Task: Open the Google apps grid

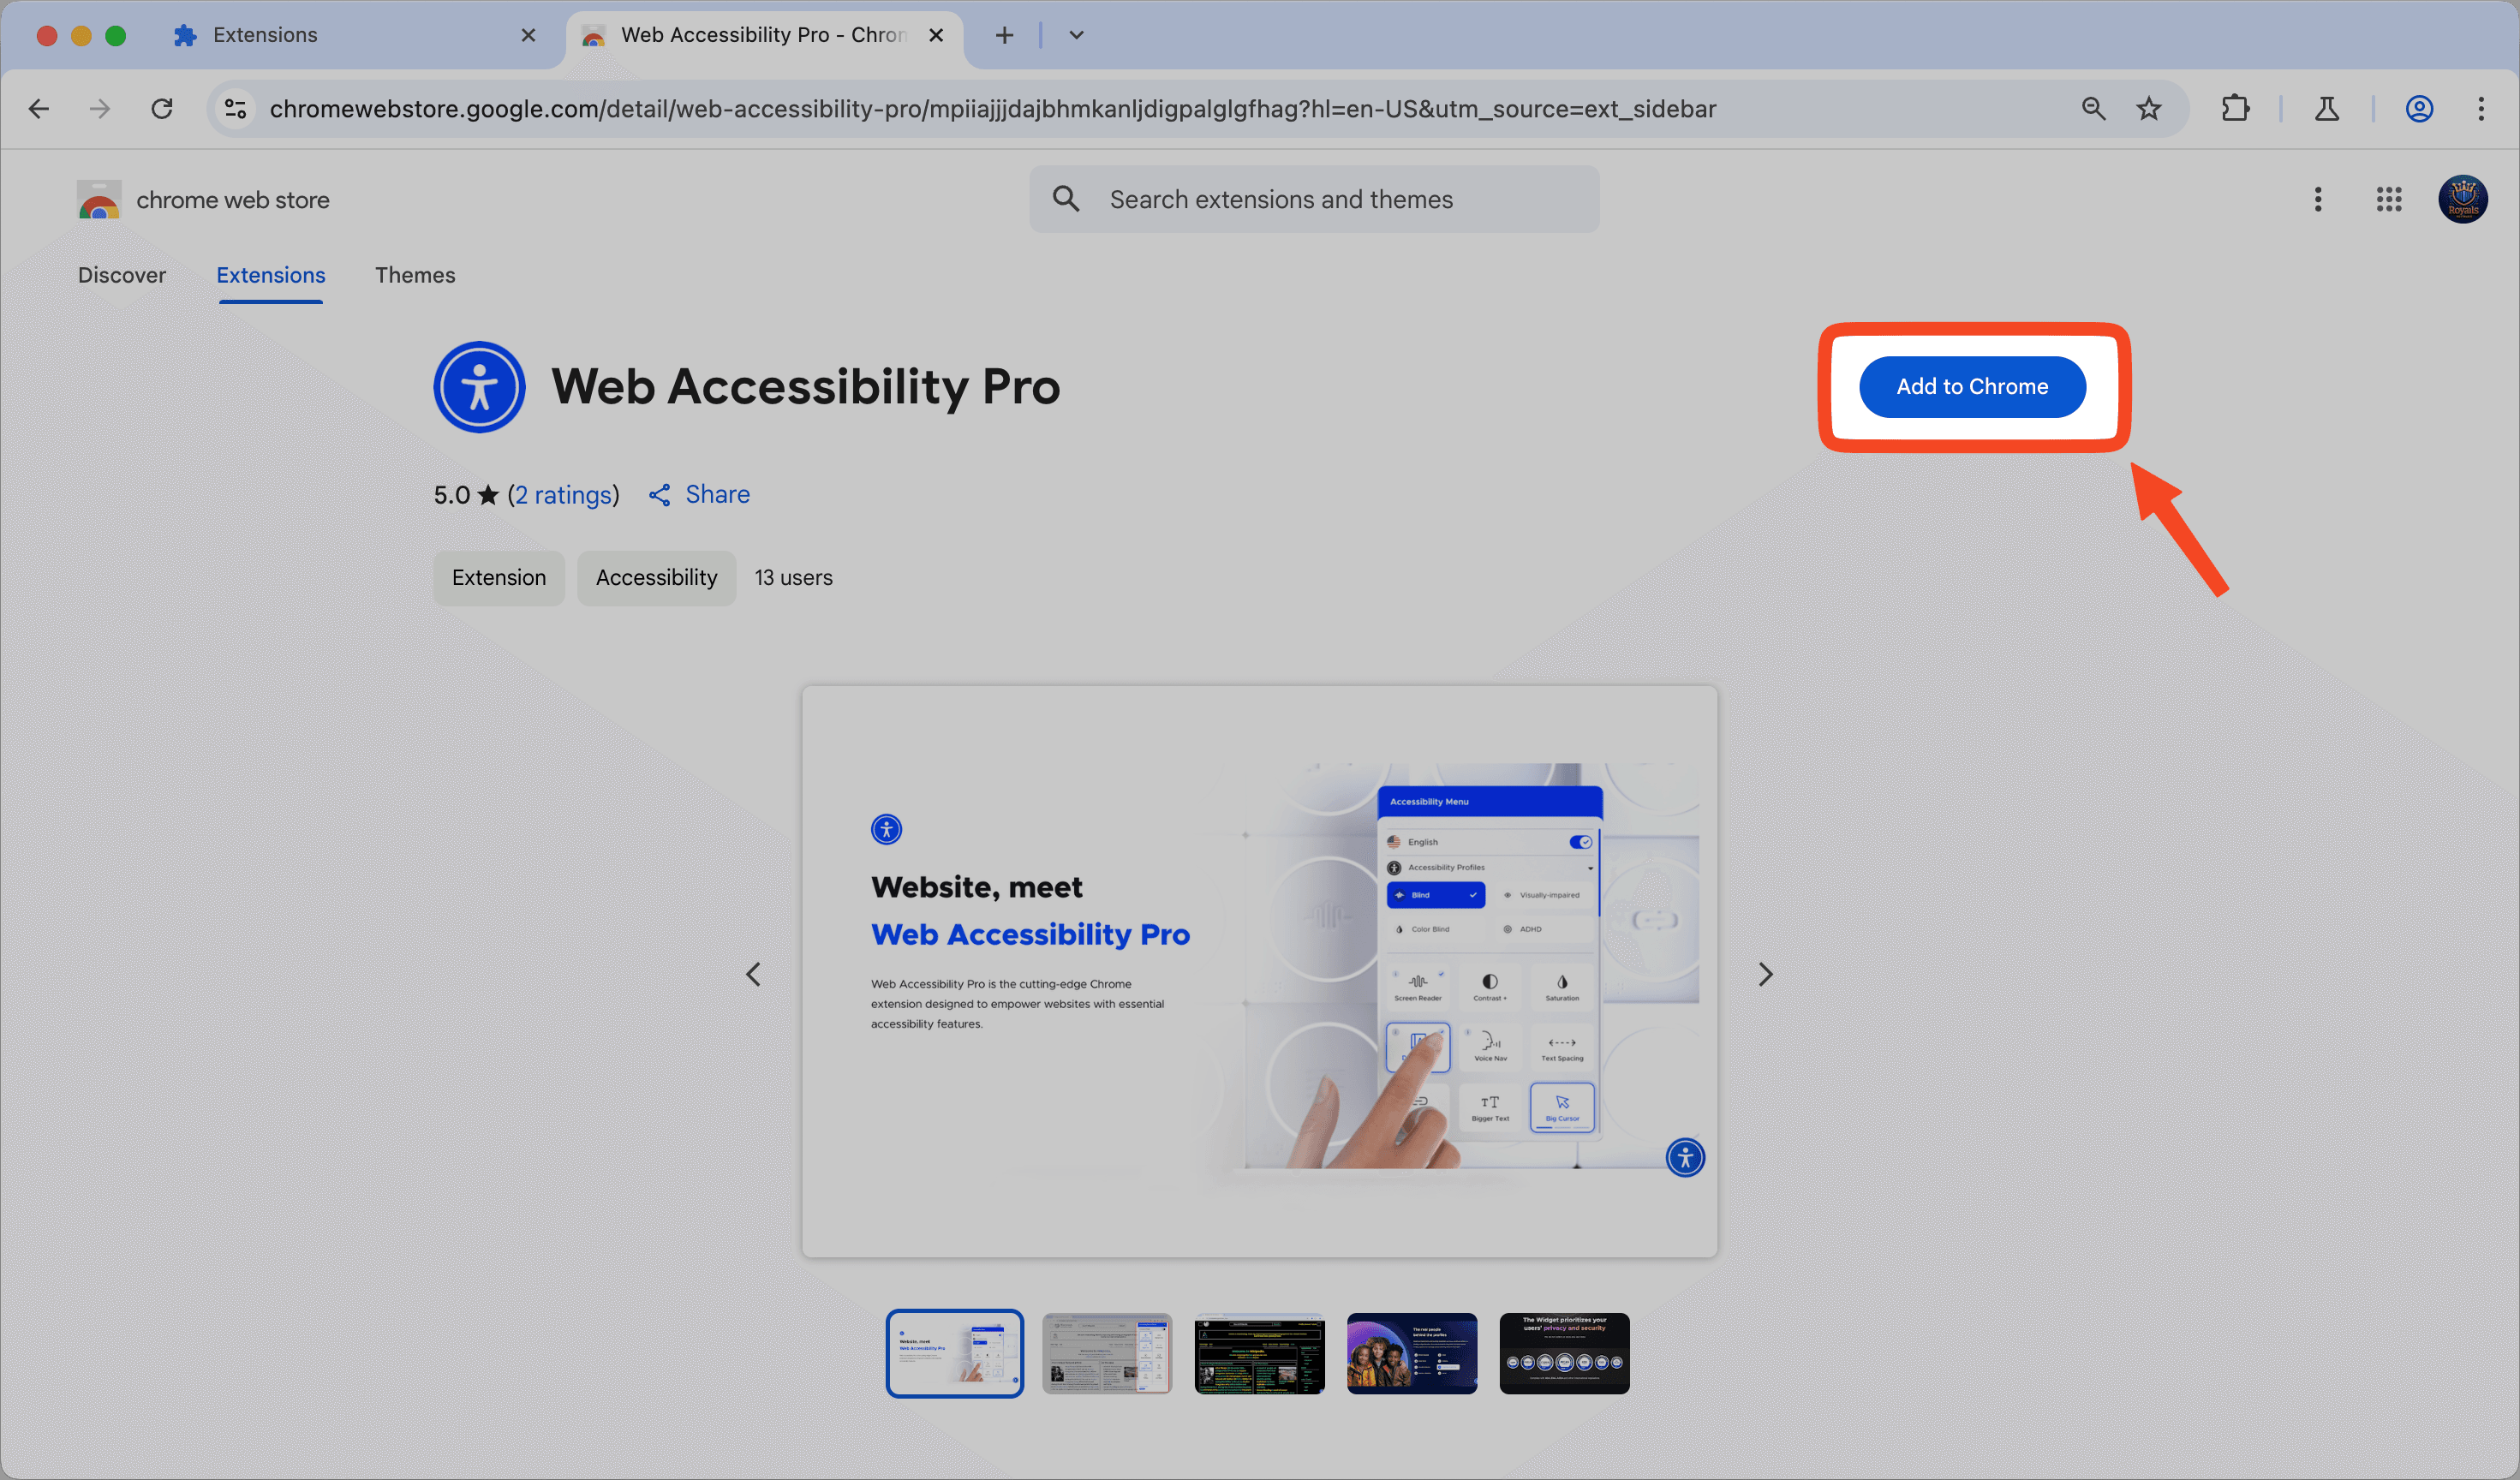Action: [x=2389, y=199]
